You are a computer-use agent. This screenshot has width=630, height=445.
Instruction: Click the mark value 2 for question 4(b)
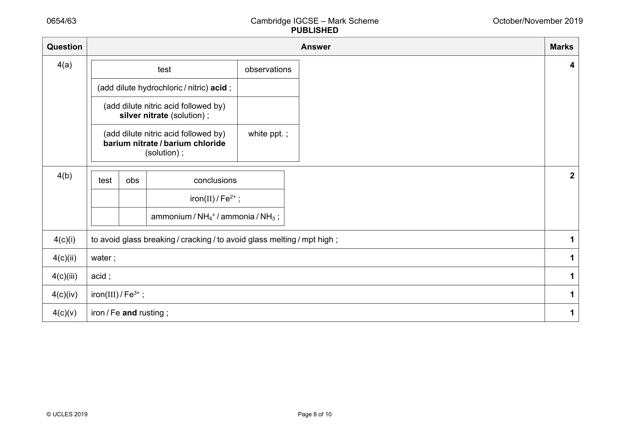pyautogui.click(x=572, y=175)
